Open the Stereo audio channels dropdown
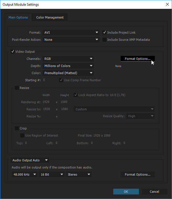This screenshot has height=199, width=172. [79, 174]
